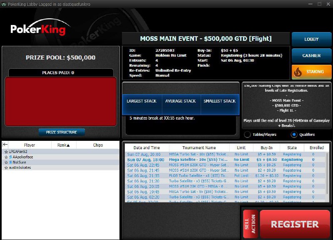
Task: Select the Sat 06 Aug, 21:20 Turbo Satellite row
Action: point(226,181)
